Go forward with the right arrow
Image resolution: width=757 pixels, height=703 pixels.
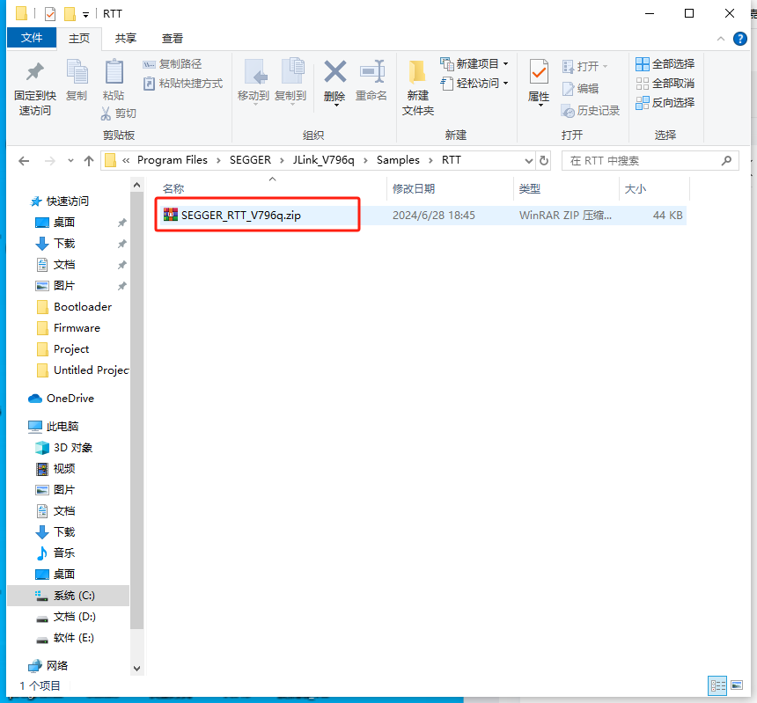point(49,161)
